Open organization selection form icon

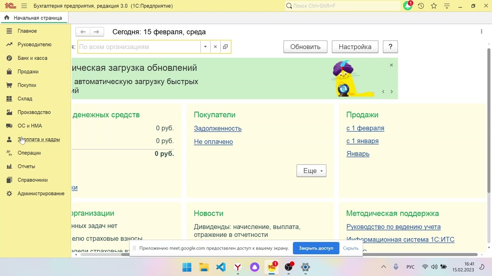[x=225, y=47]
